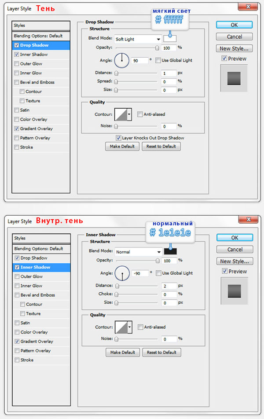Click the white Drop Shadow color swatch
The height and width of the screenshot is (419, 264).
(170, 39)
